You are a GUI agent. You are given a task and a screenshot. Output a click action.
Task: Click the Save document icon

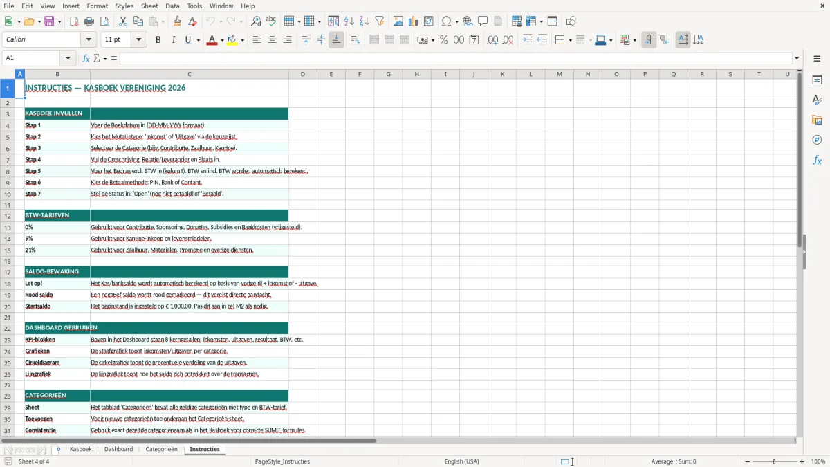tap(49, 21)
